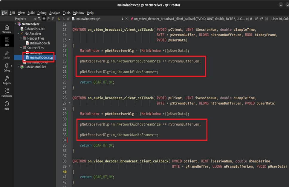Open the Edit menu
The height and width of the screenshot is (187, 289).
pos(12,13)
